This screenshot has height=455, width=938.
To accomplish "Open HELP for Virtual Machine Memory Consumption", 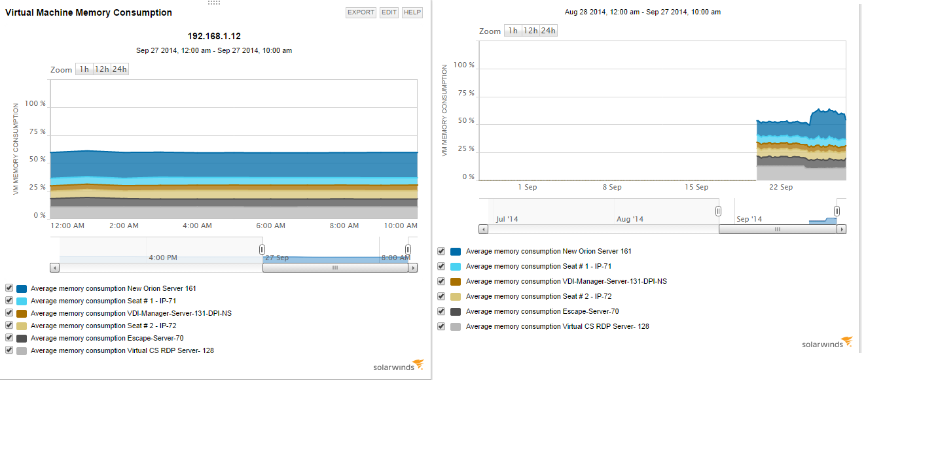I will (412, 12).
